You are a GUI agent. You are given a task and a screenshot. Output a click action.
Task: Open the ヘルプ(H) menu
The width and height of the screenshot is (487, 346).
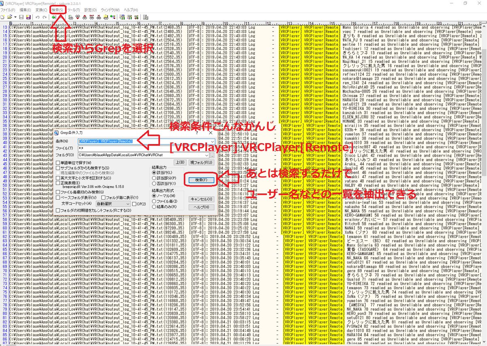(x=131, y=9)
